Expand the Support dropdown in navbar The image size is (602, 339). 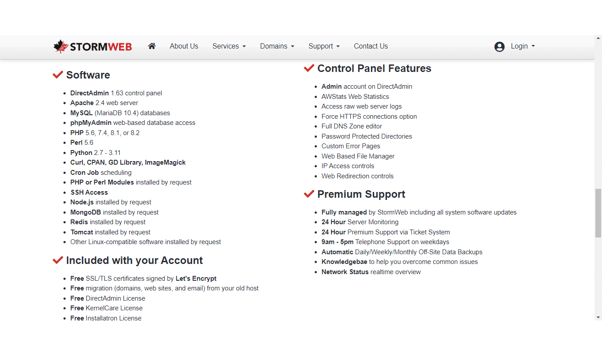(x=324, y=46)
